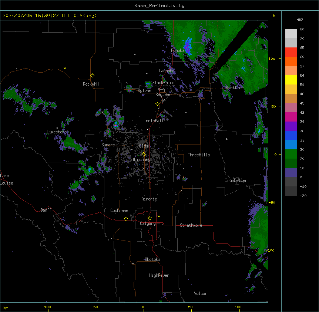The width and height of the screenshot is (319, 312).
Task: Select the light gray 70-80 dBZ swatch
Action: pos(291,34)
